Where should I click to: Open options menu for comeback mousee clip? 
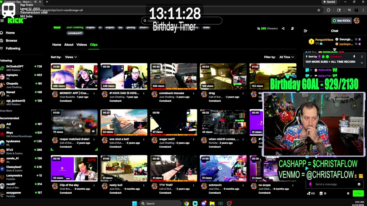tap(193, 93)
